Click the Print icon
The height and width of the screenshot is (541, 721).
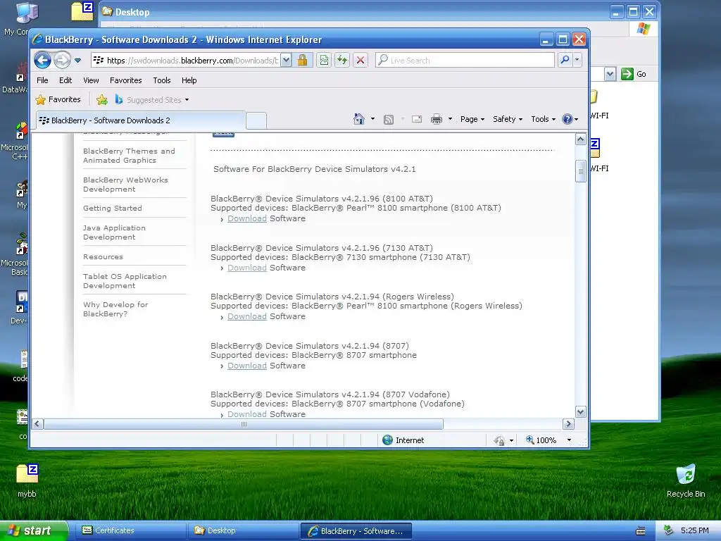coord(436,120)
